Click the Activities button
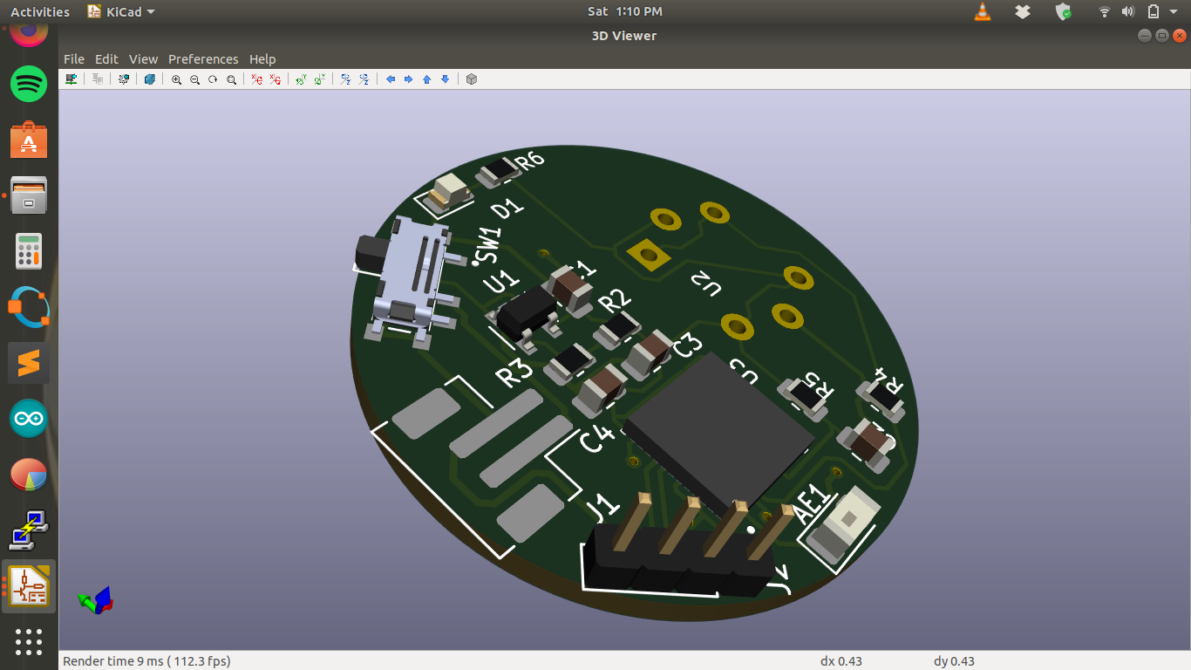 [x=40, y=11]
